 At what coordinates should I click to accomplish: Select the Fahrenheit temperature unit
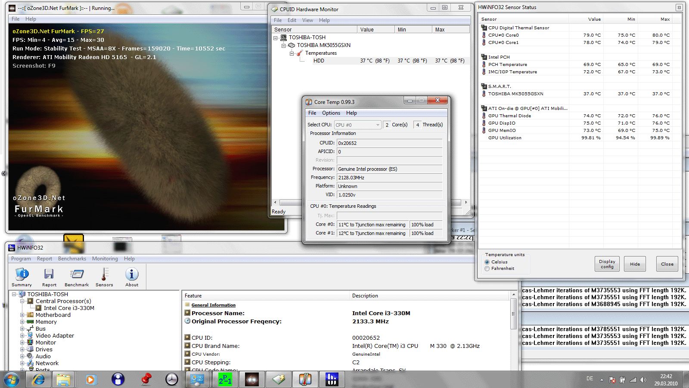[487, 269]
